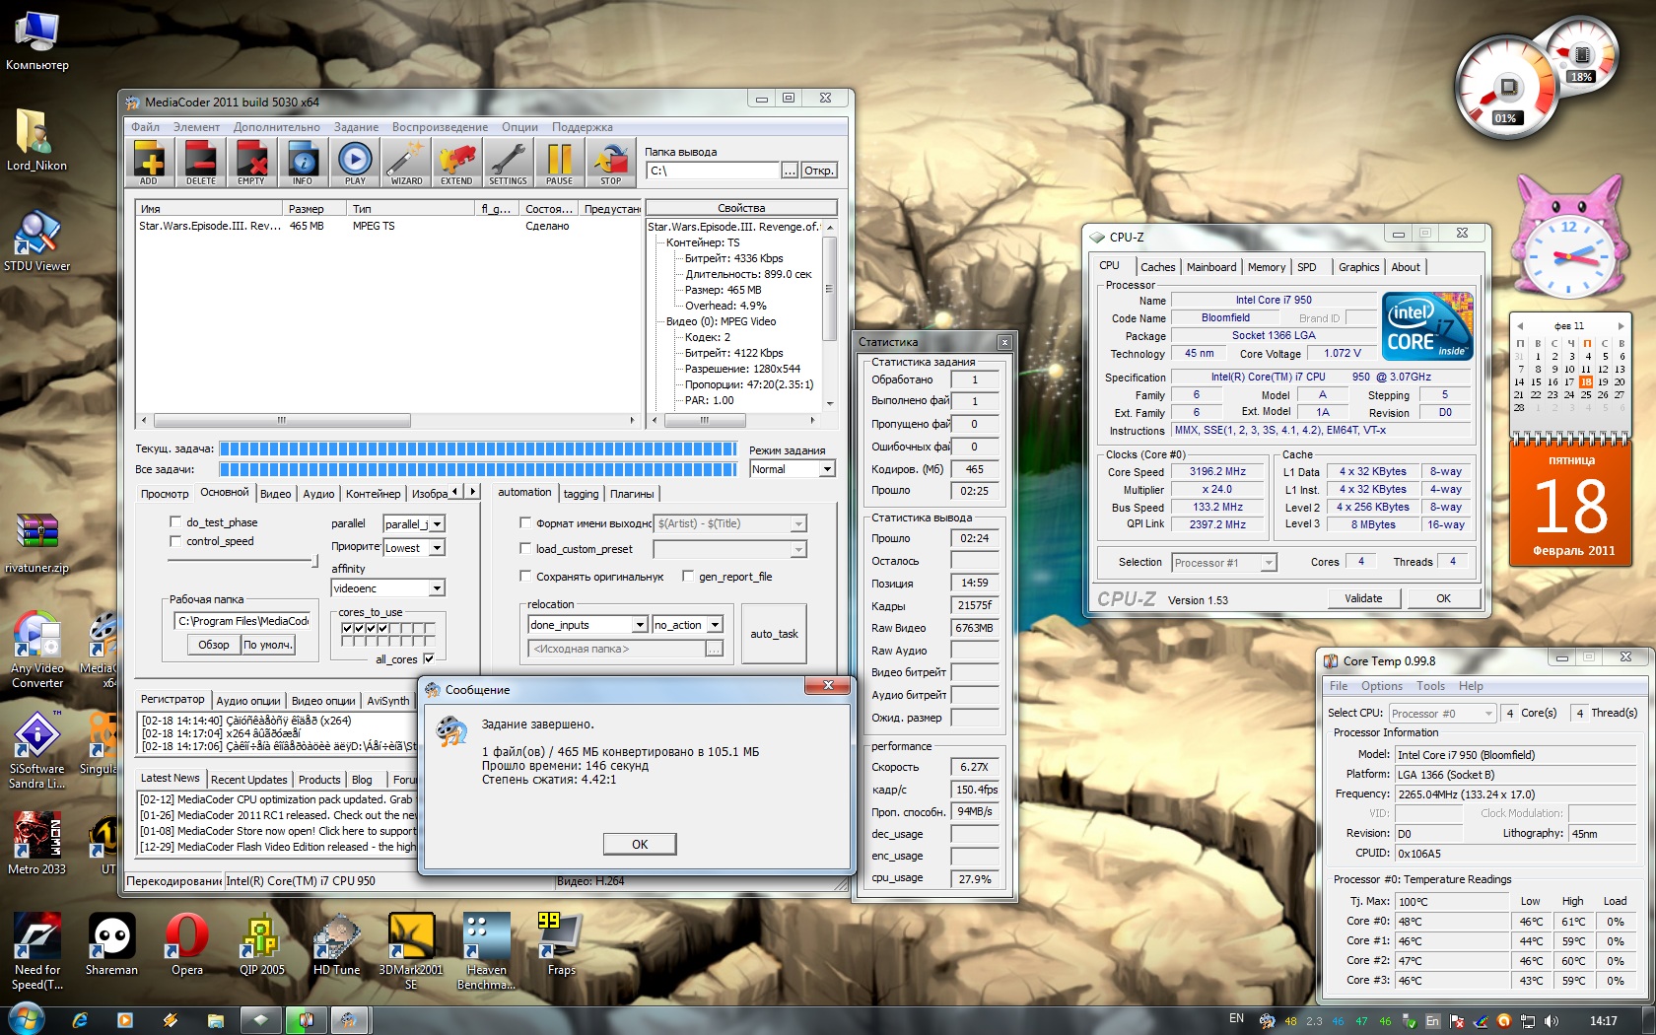Click the EXTEND toolbar icon
Image resolution: width=1656 pixels, height=1035 pixels.
tap(457, 162)
